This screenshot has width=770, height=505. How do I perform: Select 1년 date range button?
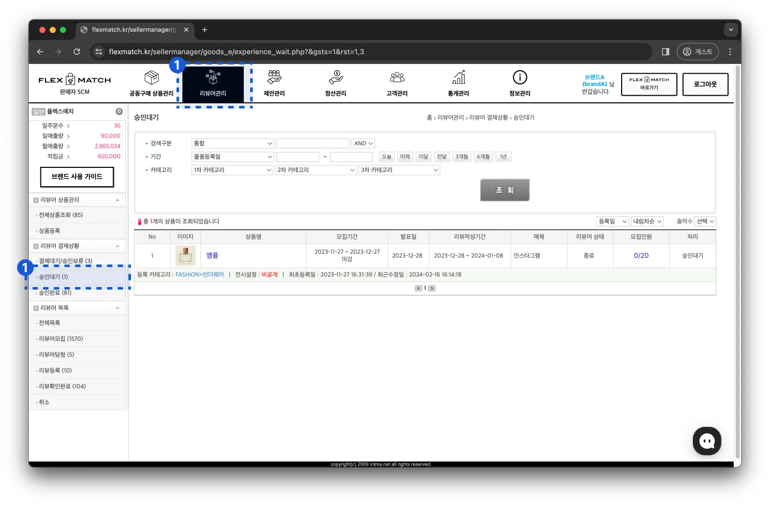point(503,157)
